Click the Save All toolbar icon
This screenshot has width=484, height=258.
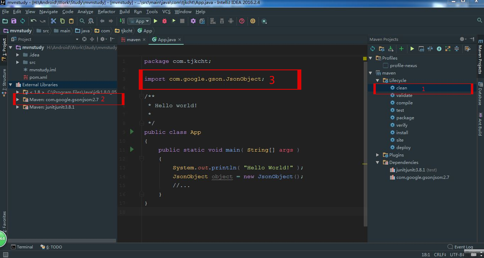14,21
